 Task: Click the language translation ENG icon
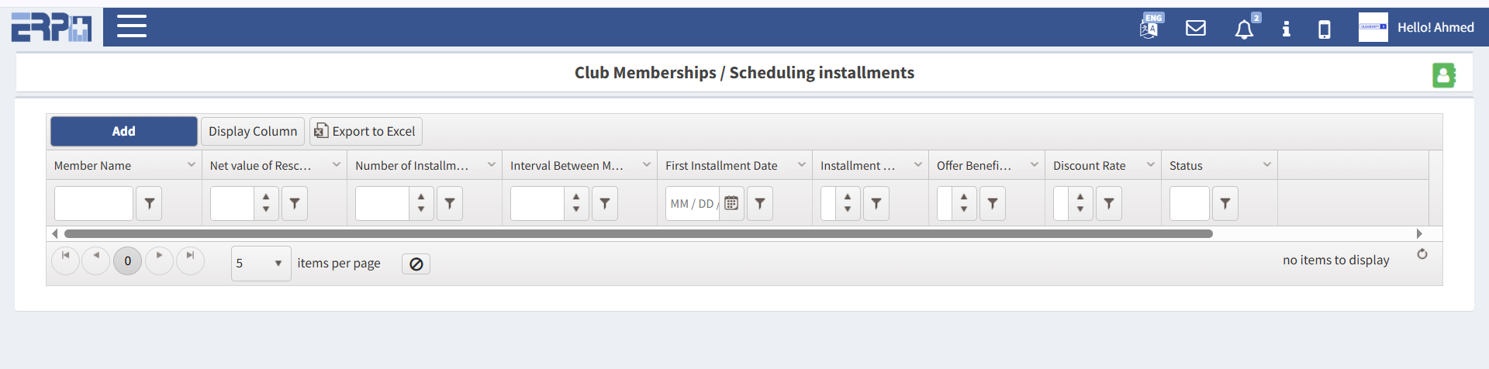coord(1150,27)
